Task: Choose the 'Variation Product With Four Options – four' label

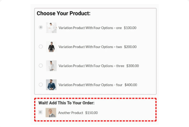Action: pyautogui.click(x=91, y=85)
